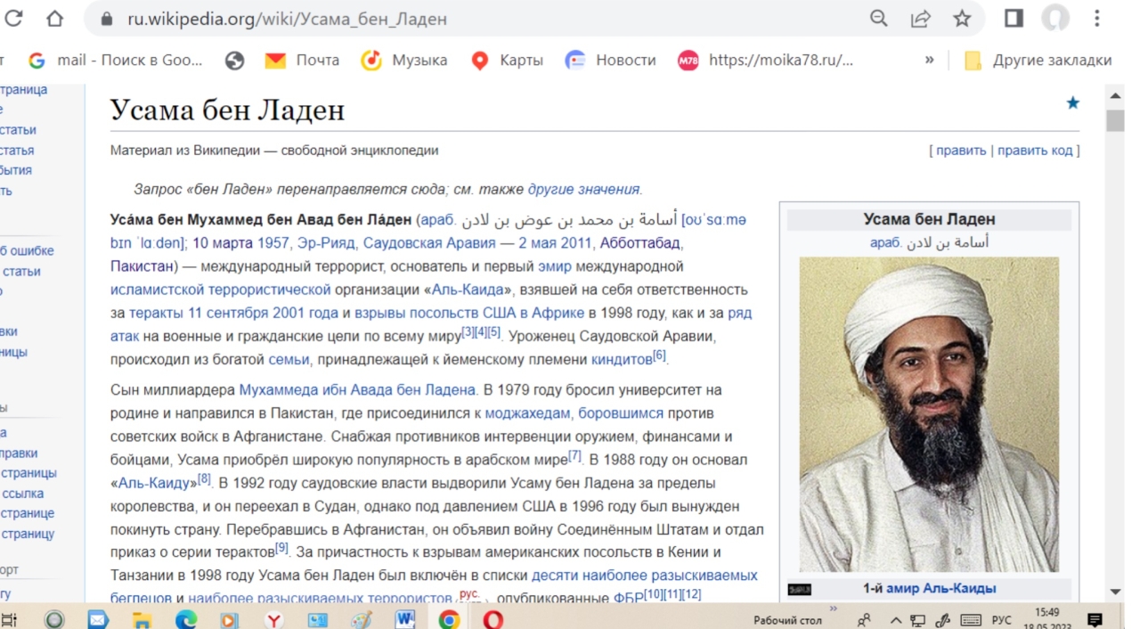Switch to Microsoft Word on the taskbar

[x=405, y=619]
